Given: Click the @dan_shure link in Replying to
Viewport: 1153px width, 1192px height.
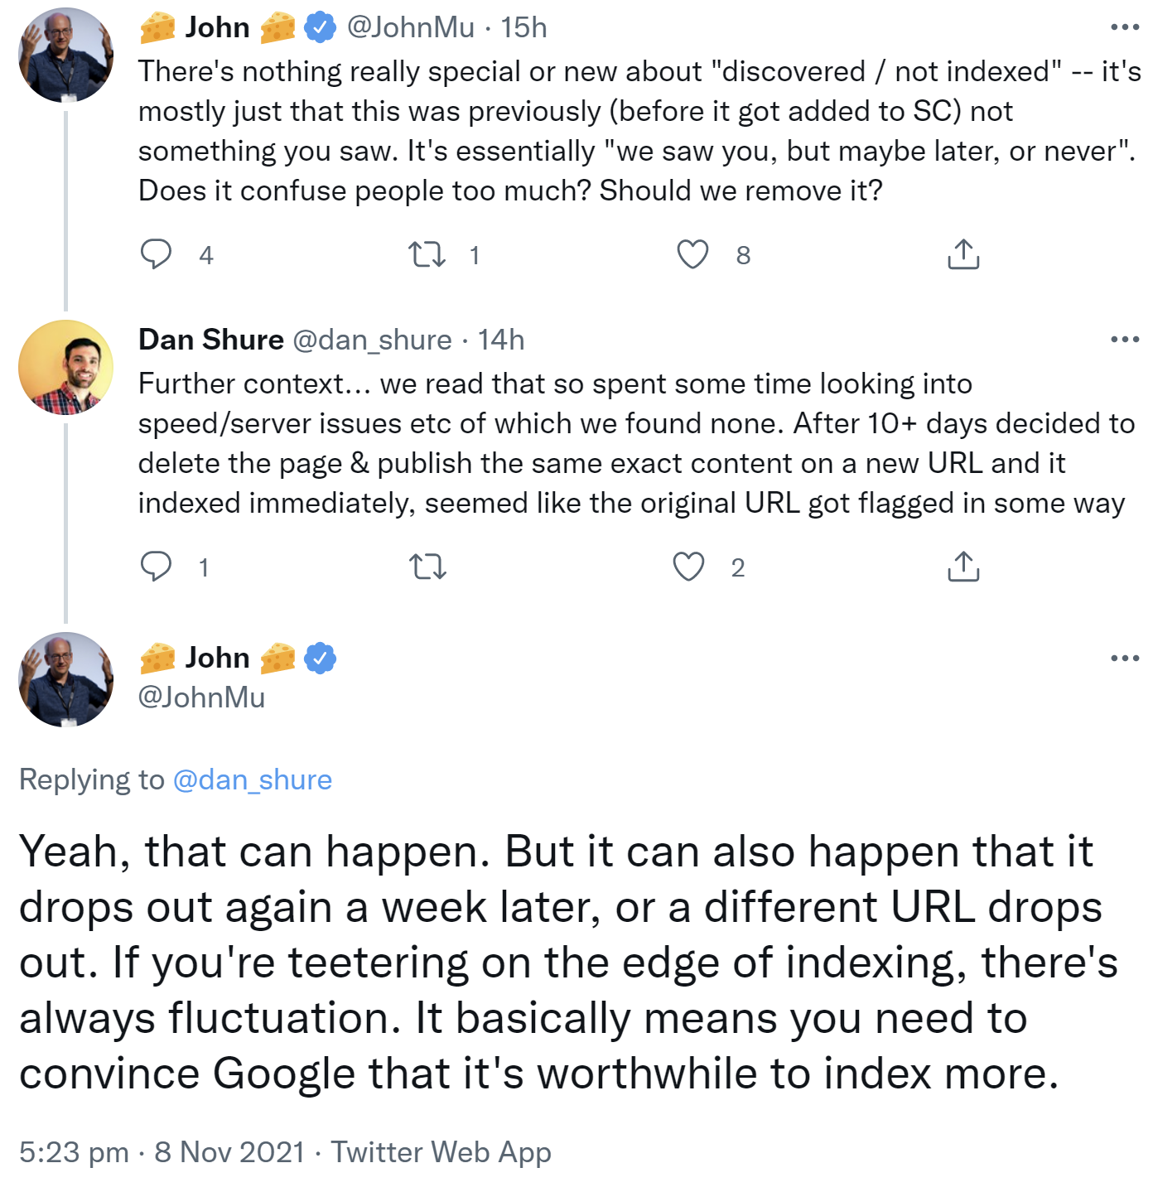Looking at the screenshot, I should pyautogui.click(x=252, y=779).
